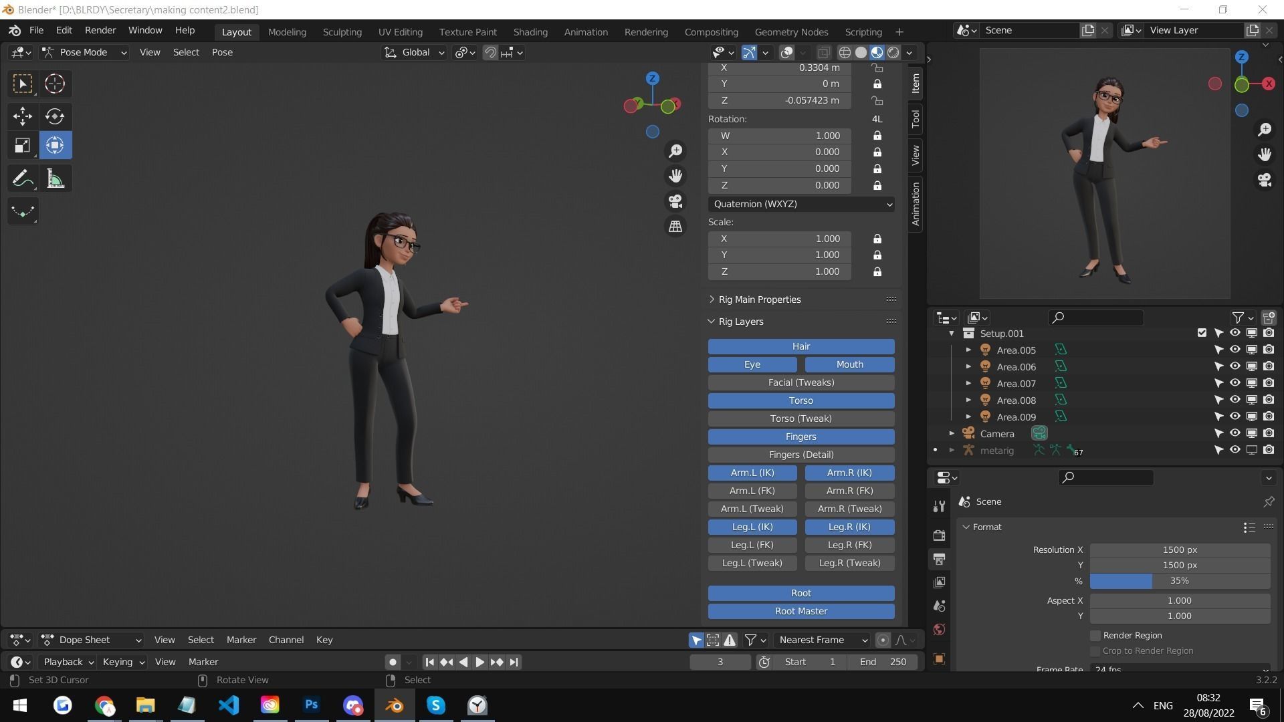
Task: Open Visual Studio Code from taskbar
Action: tap(229, 705)
